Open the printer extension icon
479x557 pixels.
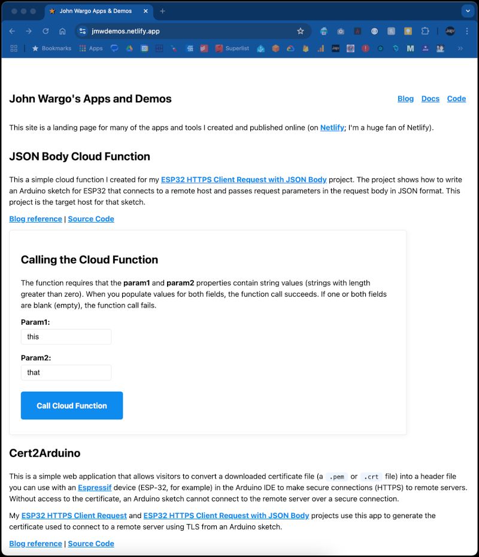click(323, 31)
